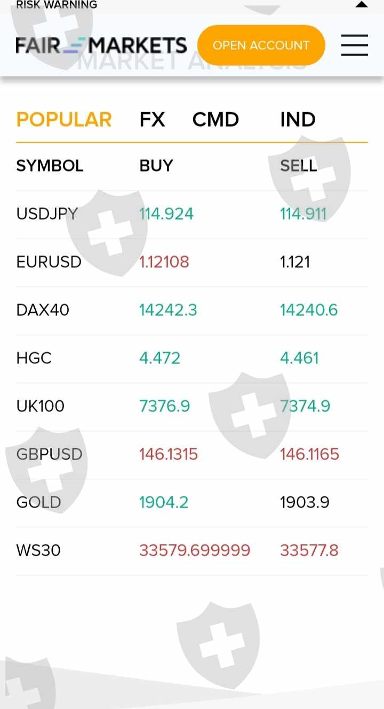Select the USDJPY symbol row

click(47, 214)
